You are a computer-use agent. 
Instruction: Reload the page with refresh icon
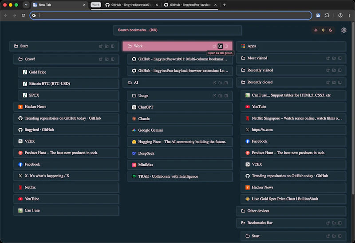click(x=24, y=16)
